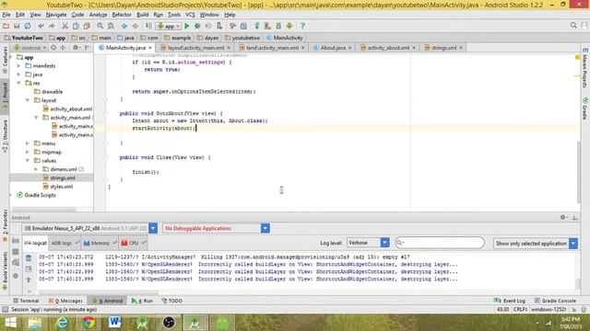Select styles.xml in project tree
The width and height of the screenshot is (590, 331).
pos(62,187)
